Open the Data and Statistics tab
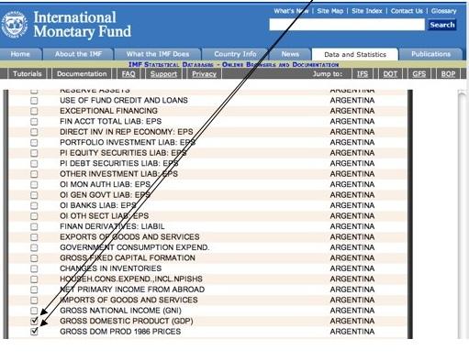The height and width of the screenshot is (361, 469). tap(355, 54)
